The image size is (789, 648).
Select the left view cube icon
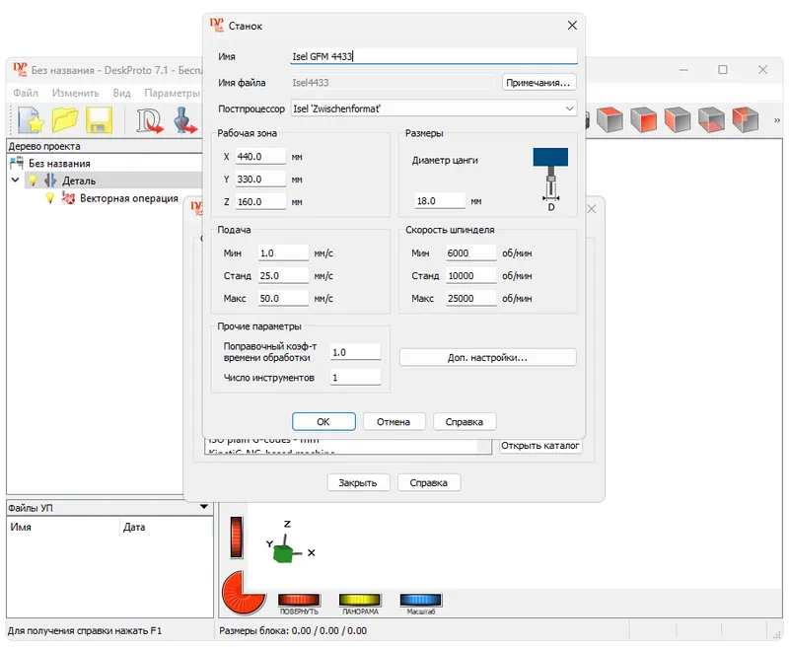pos(678,119)
